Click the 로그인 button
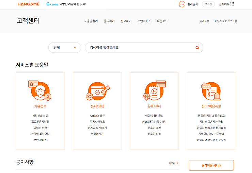The height and width of the screenshot is (173, 252). (x=208, y=4)
